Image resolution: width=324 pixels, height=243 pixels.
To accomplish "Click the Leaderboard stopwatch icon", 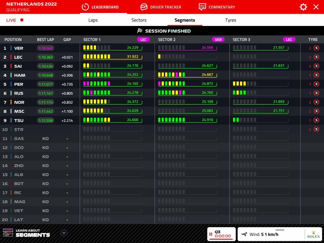I will pos(85,7).
